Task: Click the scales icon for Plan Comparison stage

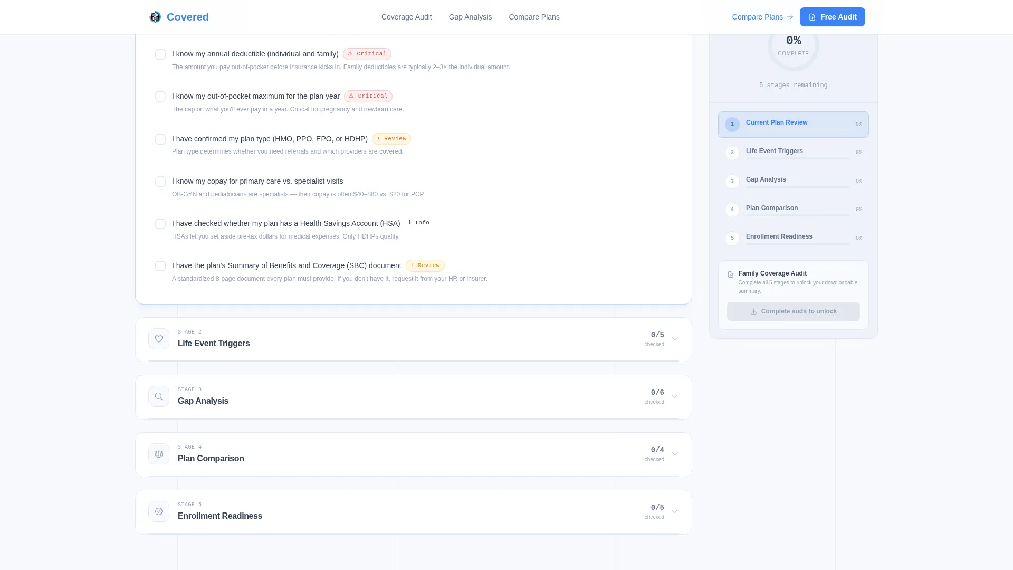Action: [x=159, y=454]
